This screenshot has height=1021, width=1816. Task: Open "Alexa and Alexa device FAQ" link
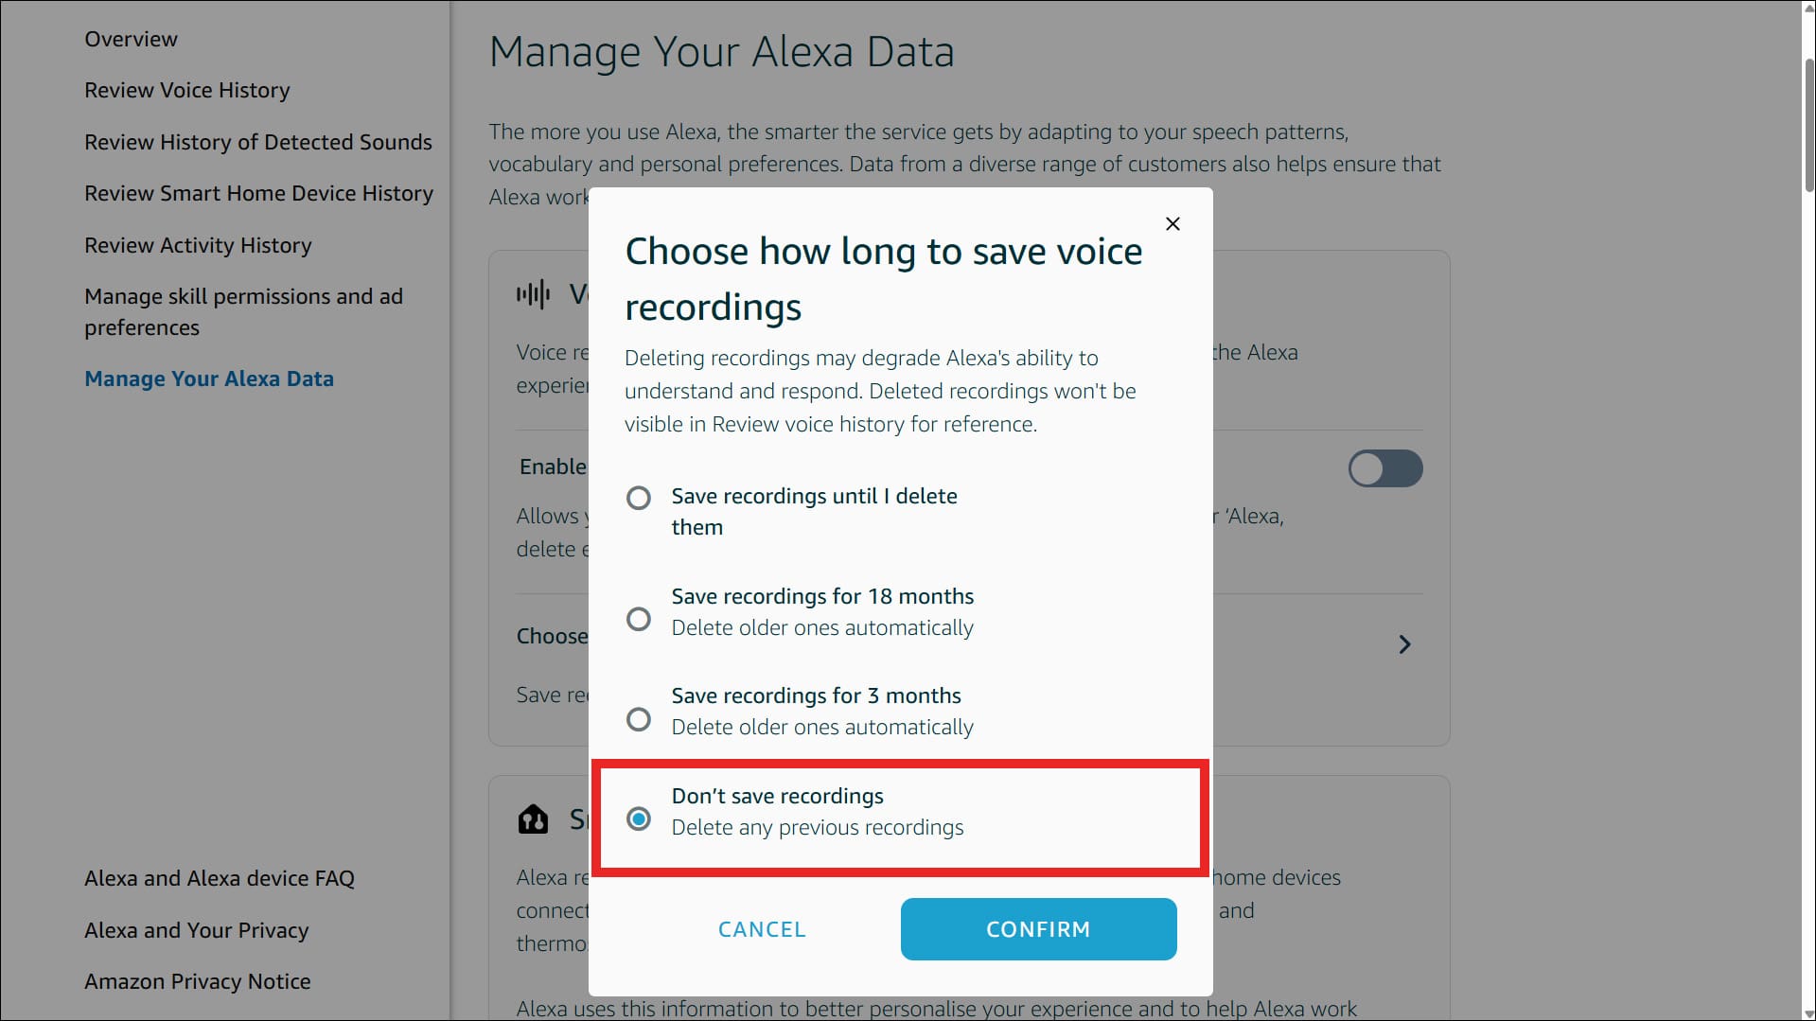[x=219, y=878]
